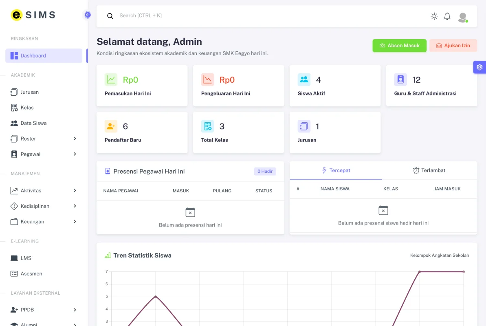Click the Absen Masuk button
The image size is (486, 326).
tap(399, 46)
